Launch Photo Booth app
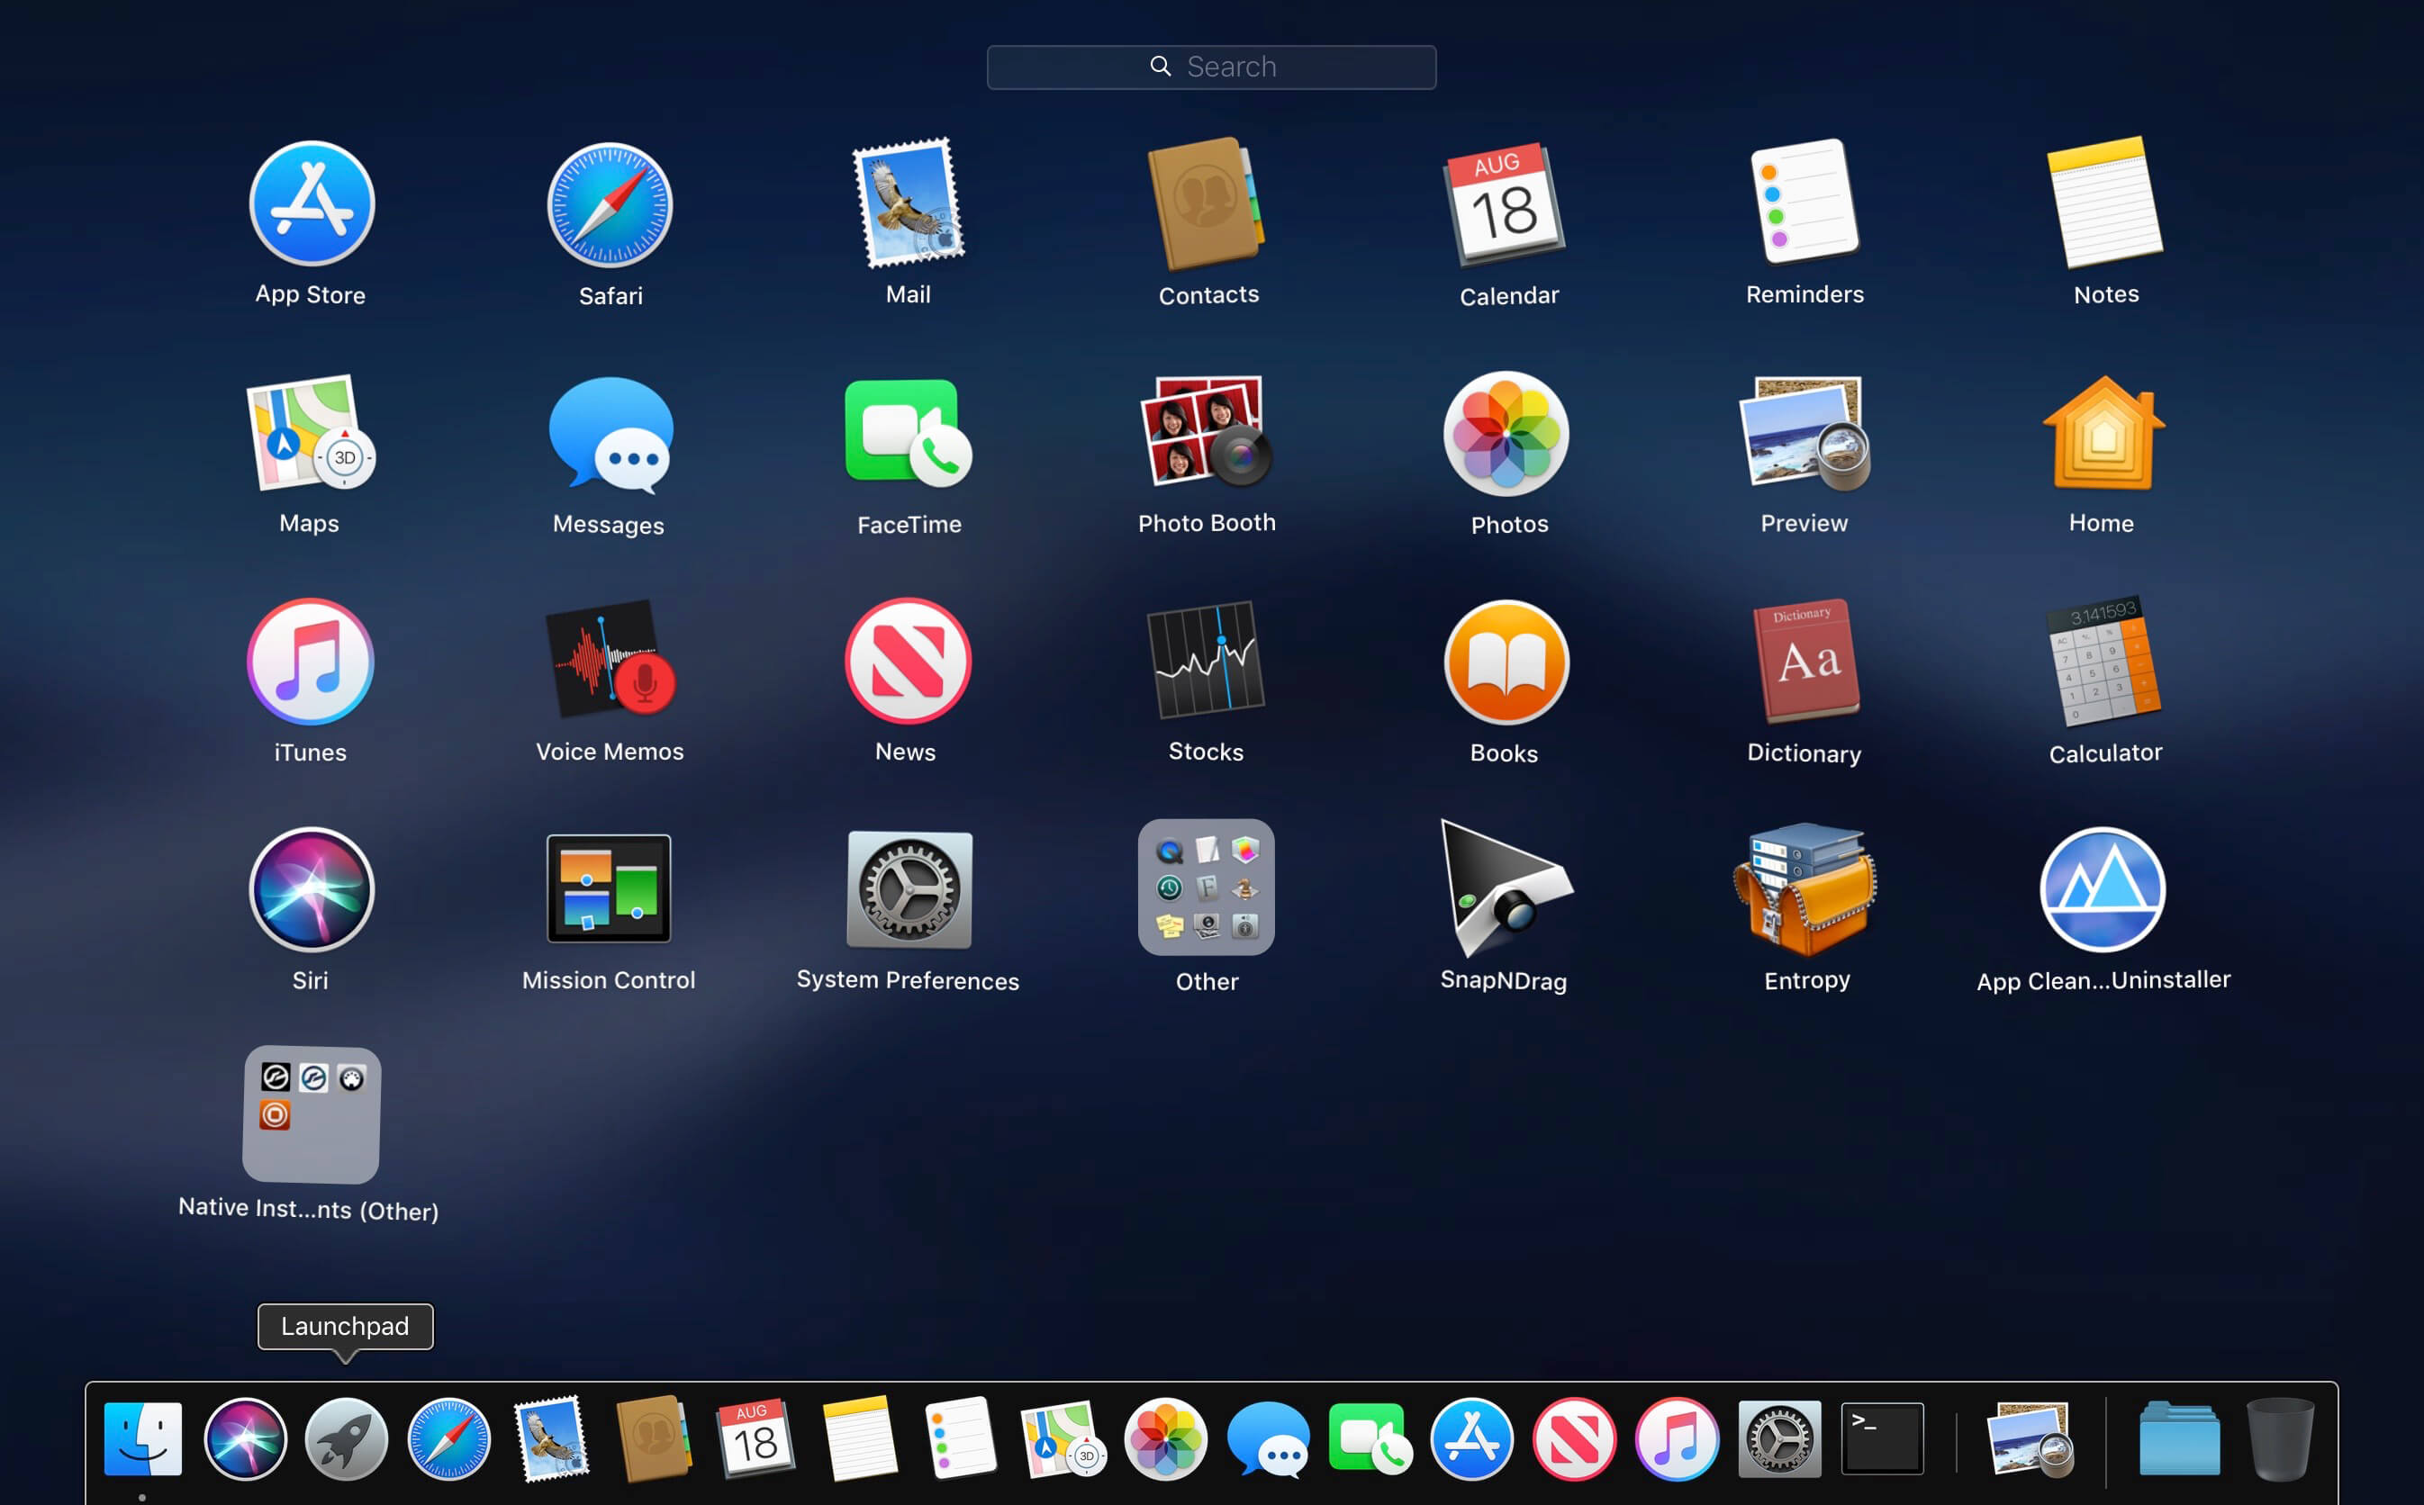 [x=1207, y=430]
